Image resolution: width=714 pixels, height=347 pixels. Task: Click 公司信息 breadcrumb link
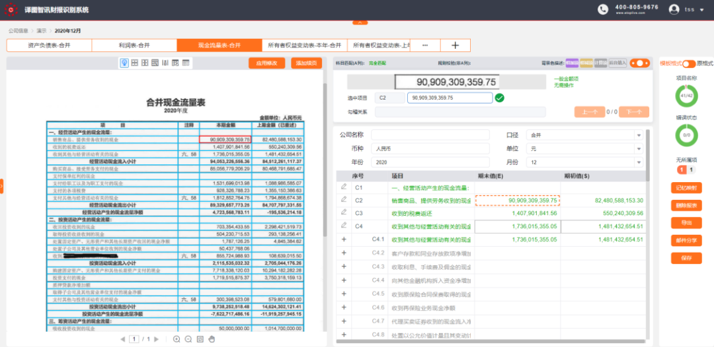click(x=19, y=31)
